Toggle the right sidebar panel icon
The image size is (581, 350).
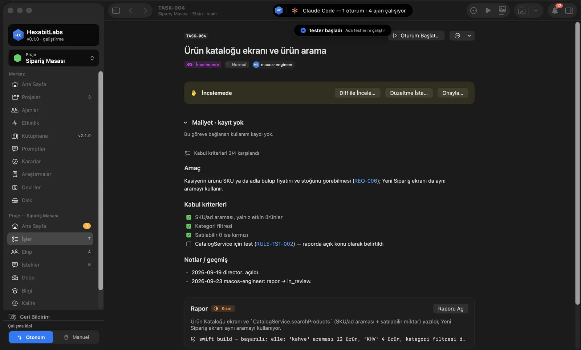pyautogui.click(x=569, y=11)
